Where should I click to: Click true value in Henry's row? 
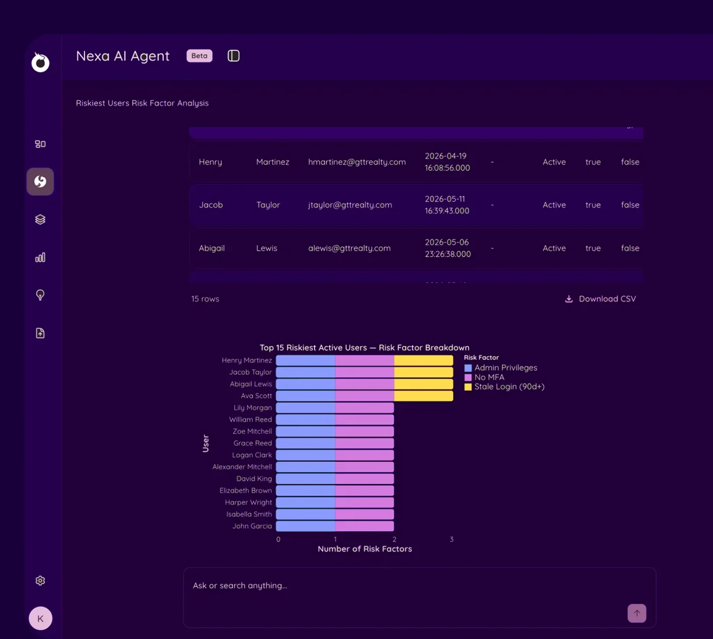pyautogui.click(x=593, y=162)
